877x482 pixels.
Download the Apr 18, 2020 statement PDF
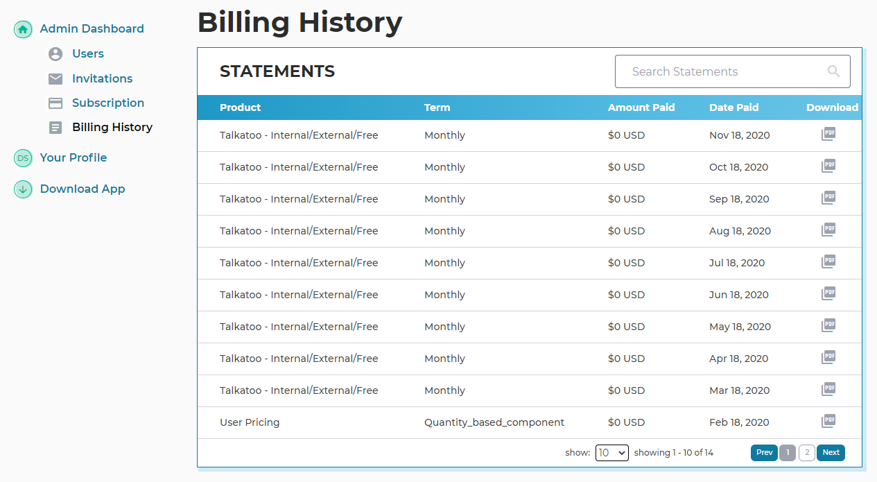[828, 358]
